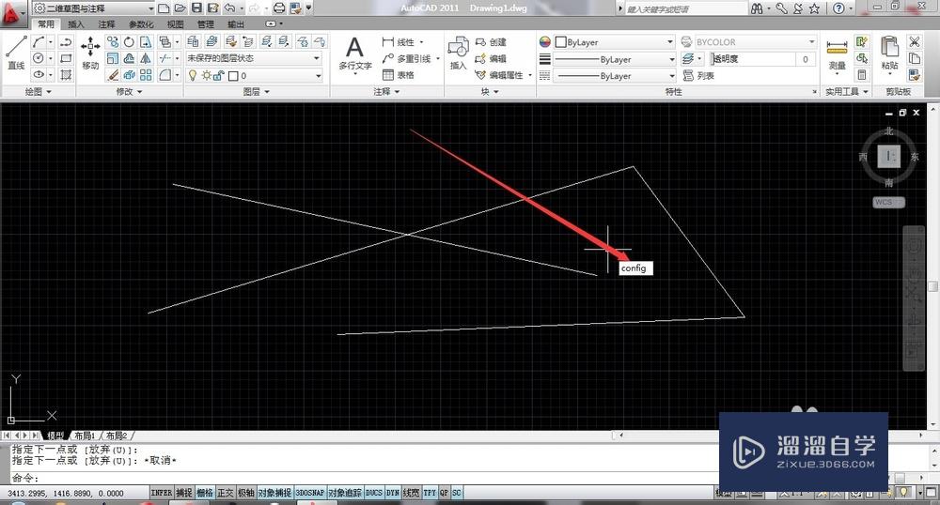Screen dimensions: 940x505
Task: Toggle 对象捕捉 object snap
Action: [x=274, y=493]
